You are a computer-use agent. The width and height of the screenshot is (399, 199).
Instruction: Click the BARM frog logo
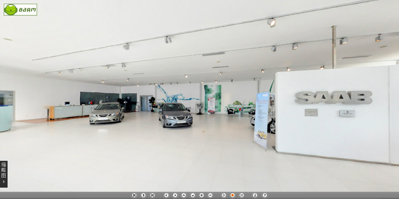click(20, 10)
